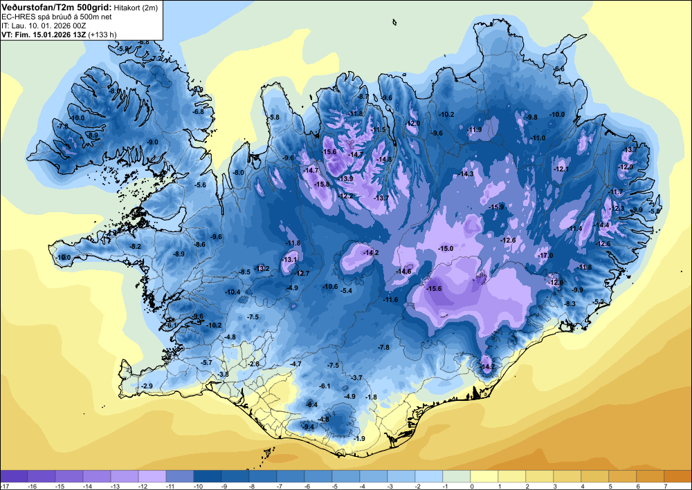Click the -9.4 temperature value near the south coast
Image resolution: width=692 pixels, height=490 pixels.
[x=309, y=426]
